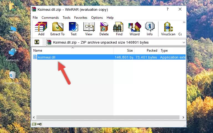Click the Add toolbar icon
213x133 pixels.
point(41,29)
